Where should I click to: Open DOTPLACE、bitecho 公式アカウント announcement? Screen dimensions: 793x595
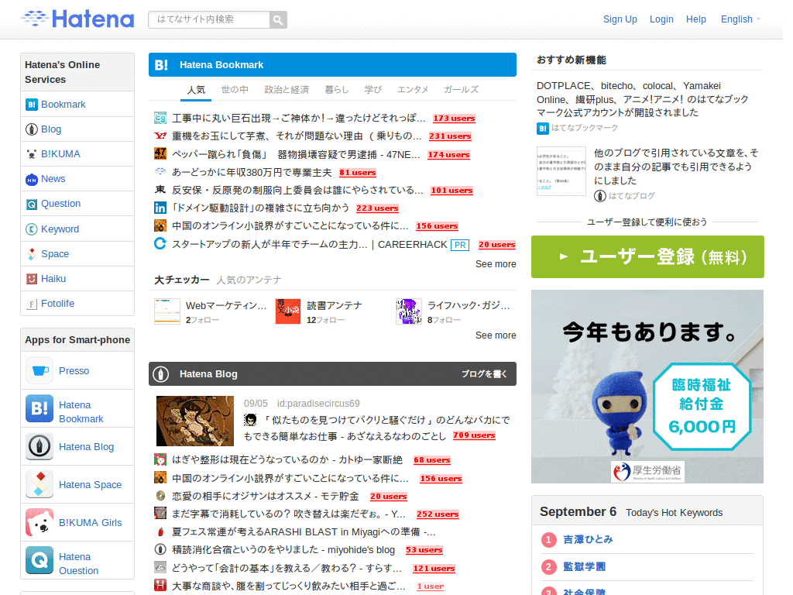pyautogui.click(x=642, y=99)
